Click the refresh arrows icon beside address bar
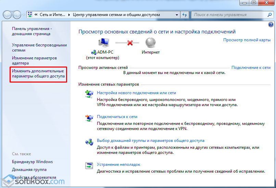This screenshot has height=188, width=276. [x=185, y=15]
